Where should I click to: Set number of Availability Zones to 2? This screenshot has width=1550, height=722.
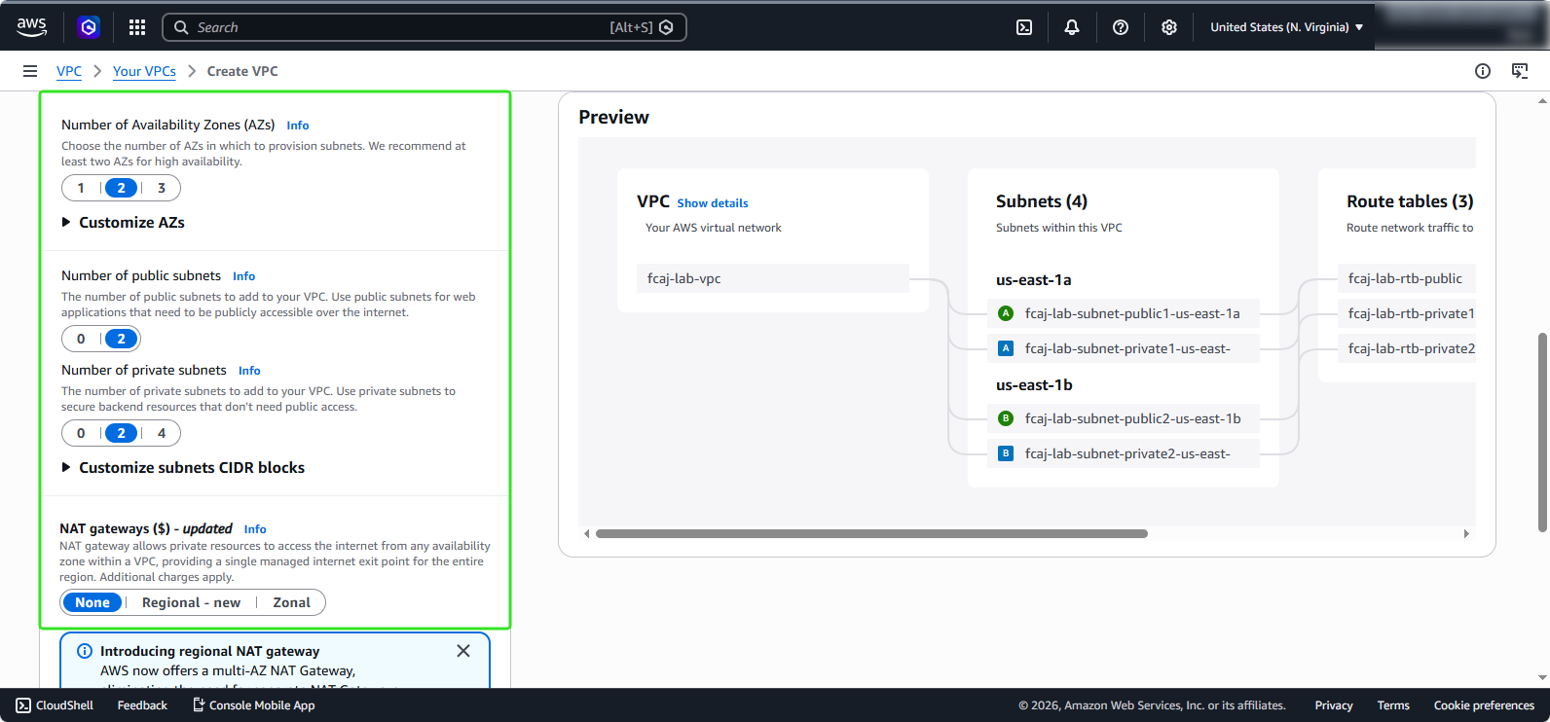pyautogui.click(x=121, y=188)
